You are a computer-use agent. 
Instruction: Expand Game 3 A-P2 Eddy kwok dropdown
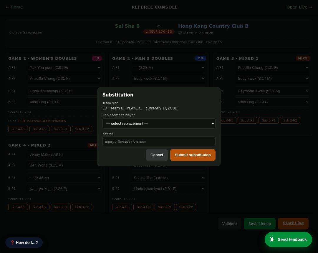272,78
